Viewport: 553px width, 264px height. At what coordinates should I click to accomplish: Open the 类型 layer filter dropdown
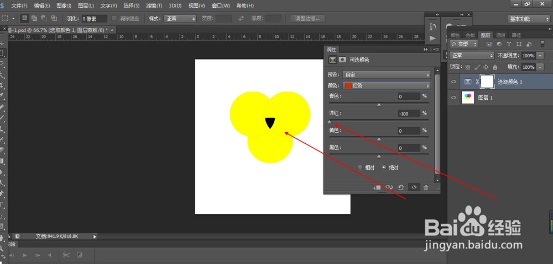pyautogui.click(x=463, y=44)
